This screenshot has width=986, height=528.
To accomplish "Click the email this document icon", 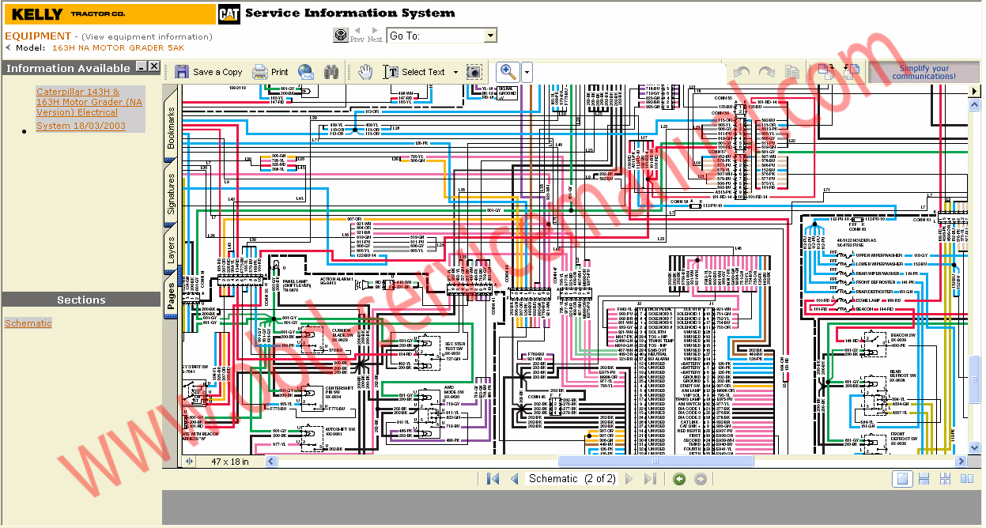I will [306, 72].
